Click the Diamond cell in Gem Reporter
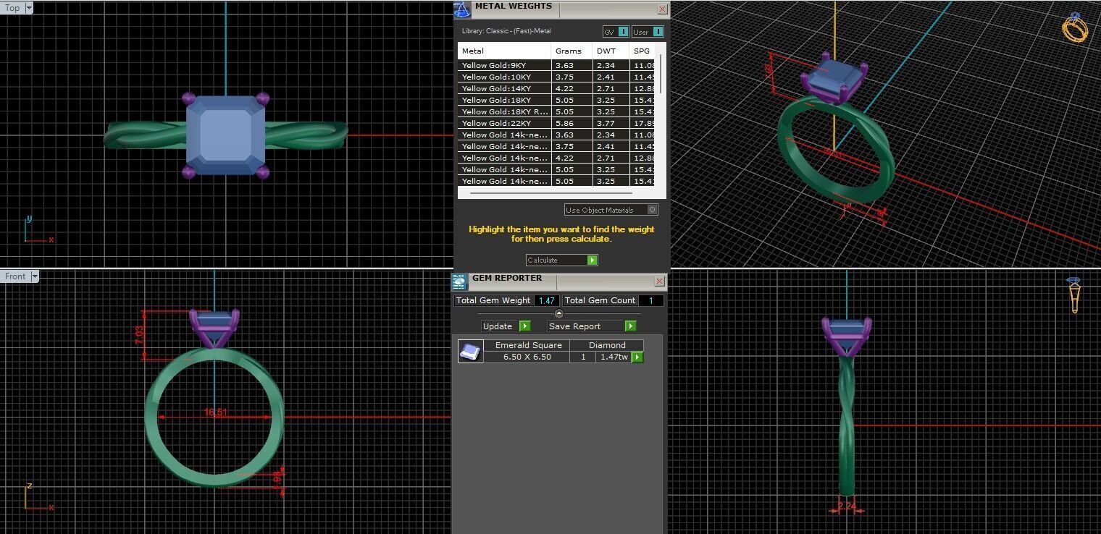 [607, 345]
